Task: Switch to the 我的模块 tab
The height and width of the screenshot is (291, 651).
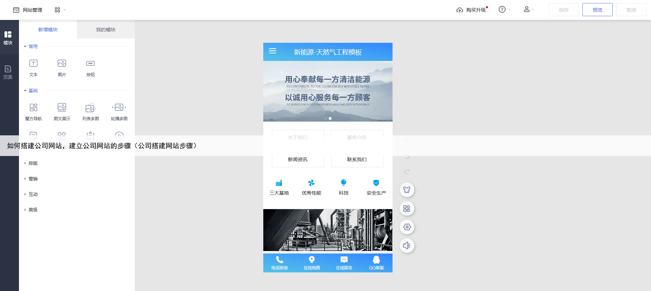Action: pyautogui.click(x=105, y=30)
